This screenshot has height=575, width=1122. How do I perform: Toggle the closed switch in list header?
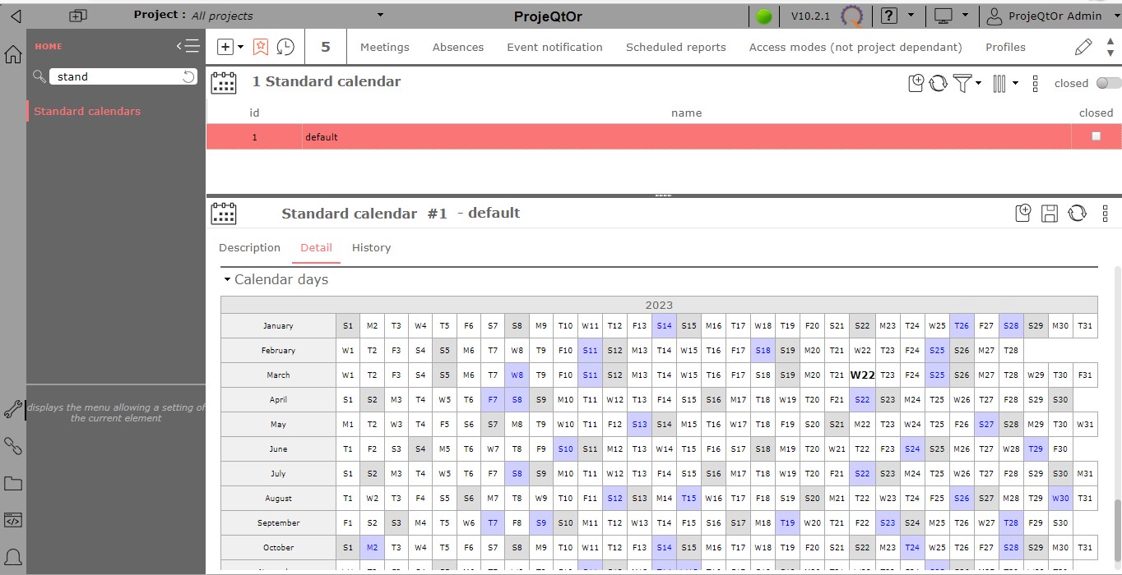[1108, 83]
